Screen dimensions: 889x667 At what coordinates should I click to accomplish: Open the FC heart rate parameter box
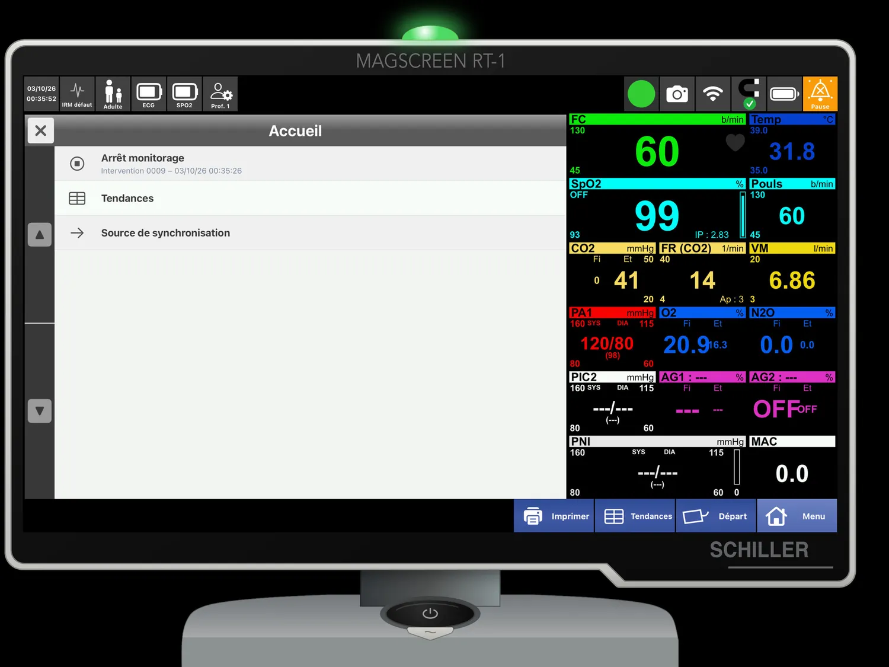(657, 145)
